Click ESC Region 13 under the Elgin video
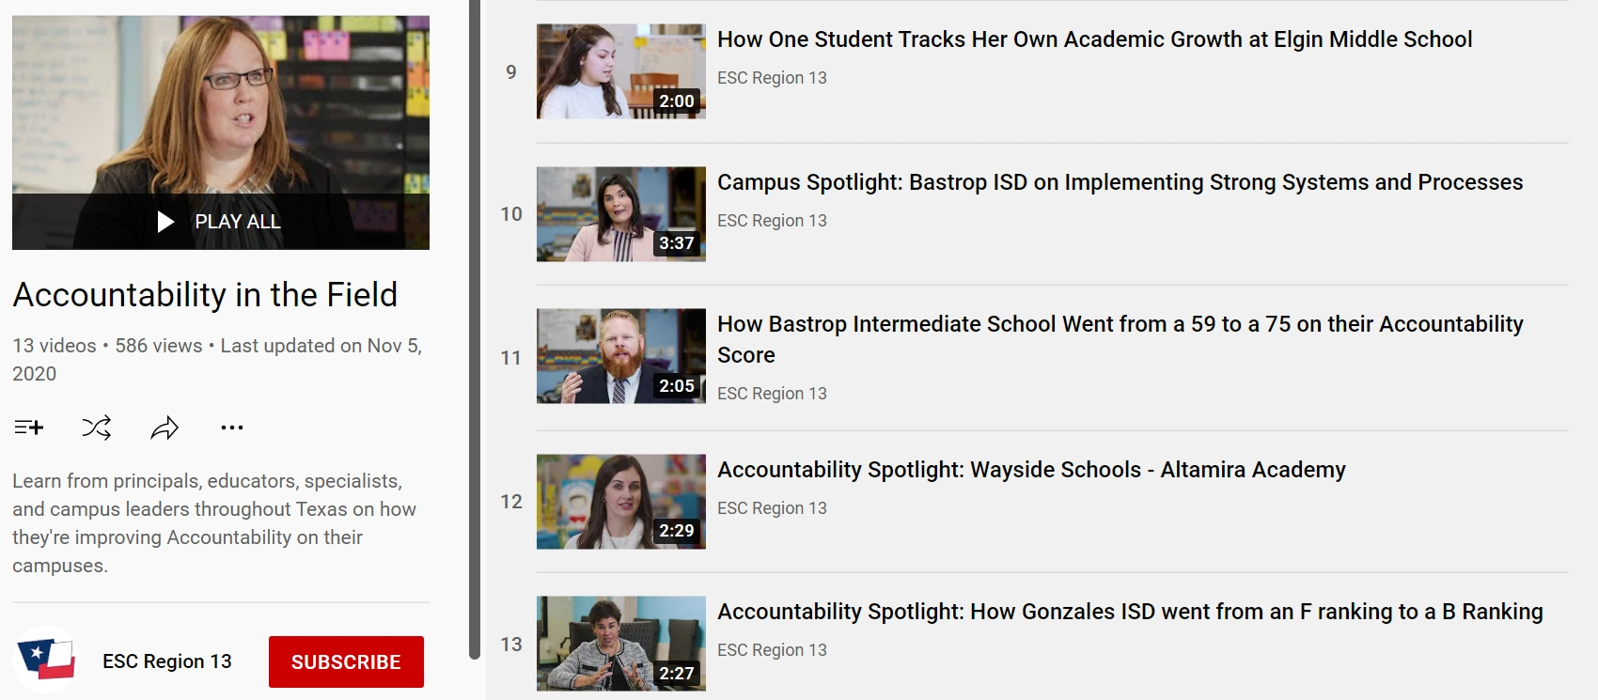Image resolution: width=1598 pixels, height=700 pixels. (x=772, y=78)
